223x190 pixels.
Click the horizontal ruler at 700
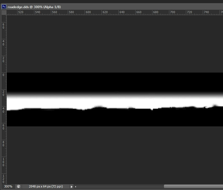tap(172, 12)
